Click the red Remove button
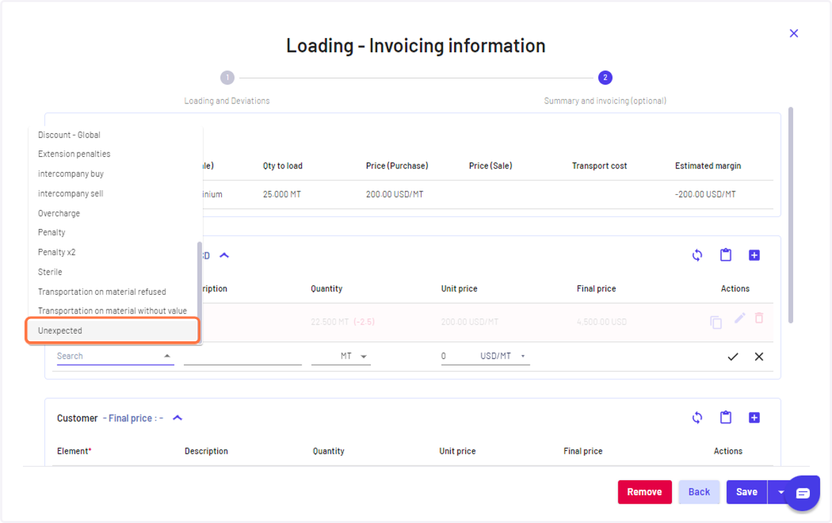The width and height of the screenshot is (832, 523). (645, 492)
